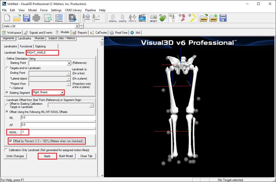Click the Close Tab button
276x182 pixels.
[x=86, y=156]
